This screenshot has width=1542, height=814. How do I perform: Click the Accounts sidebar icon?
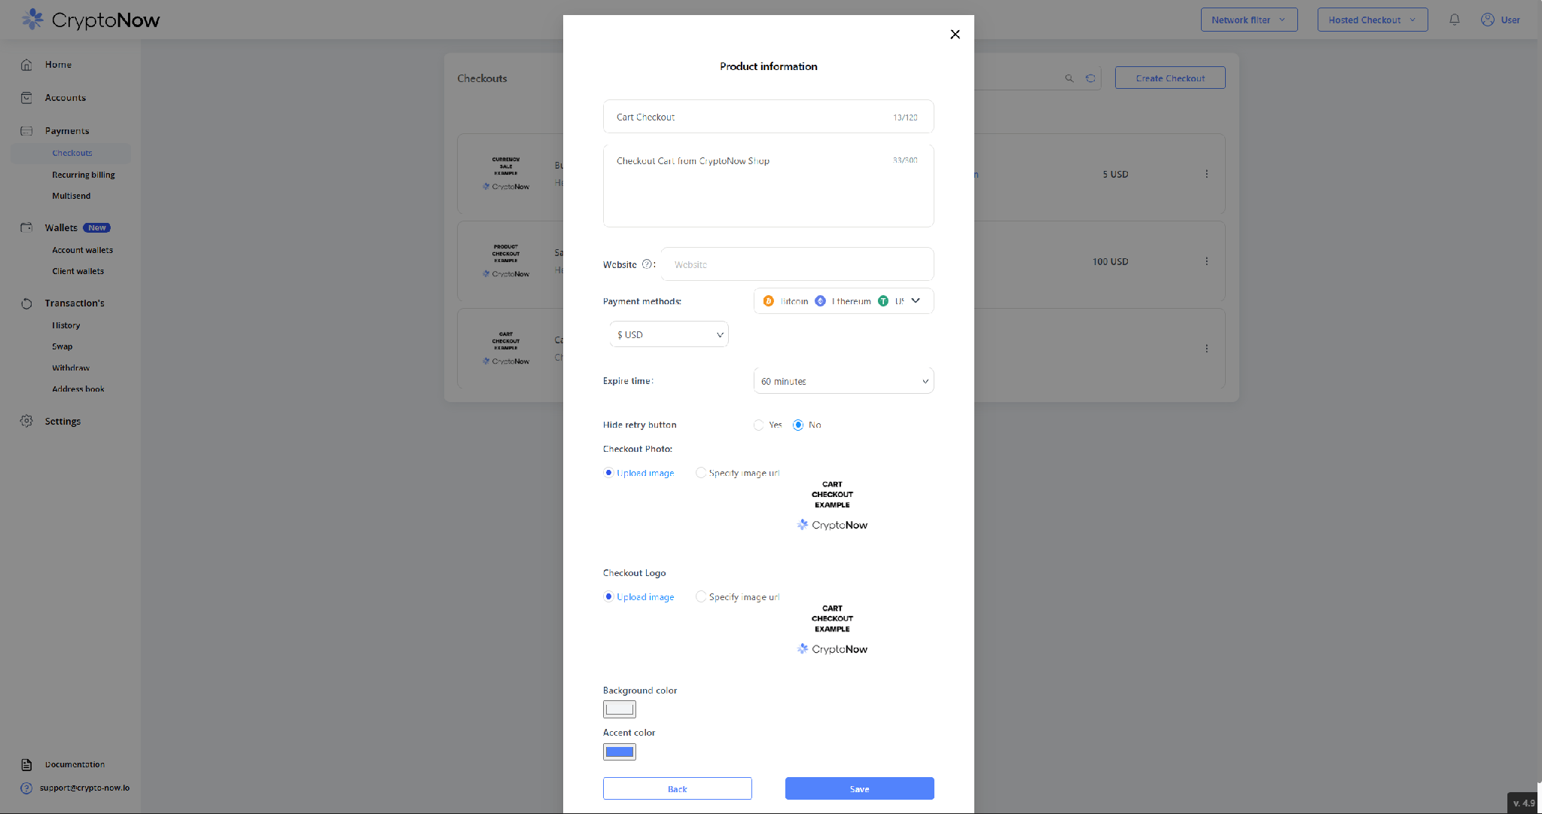[26, 98]
